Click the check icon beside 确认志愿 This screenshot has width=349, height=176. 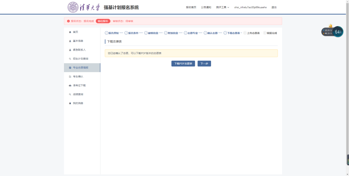coord(205,33)
